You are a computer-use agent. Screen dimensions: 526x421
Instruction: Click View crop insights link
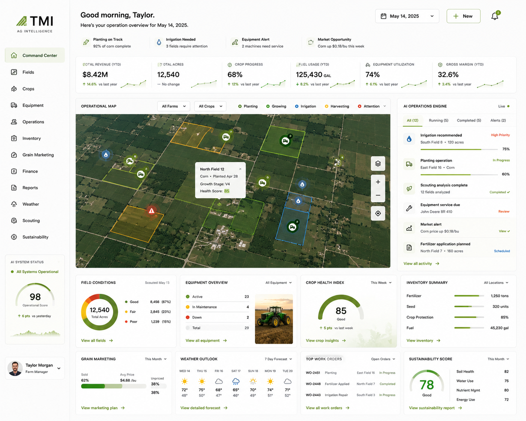[x=326, y=341]
